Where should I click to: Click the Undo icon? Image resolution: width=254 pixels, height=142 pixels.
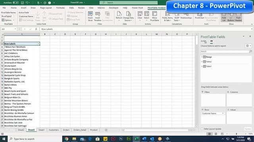click(x=27, y=3)
